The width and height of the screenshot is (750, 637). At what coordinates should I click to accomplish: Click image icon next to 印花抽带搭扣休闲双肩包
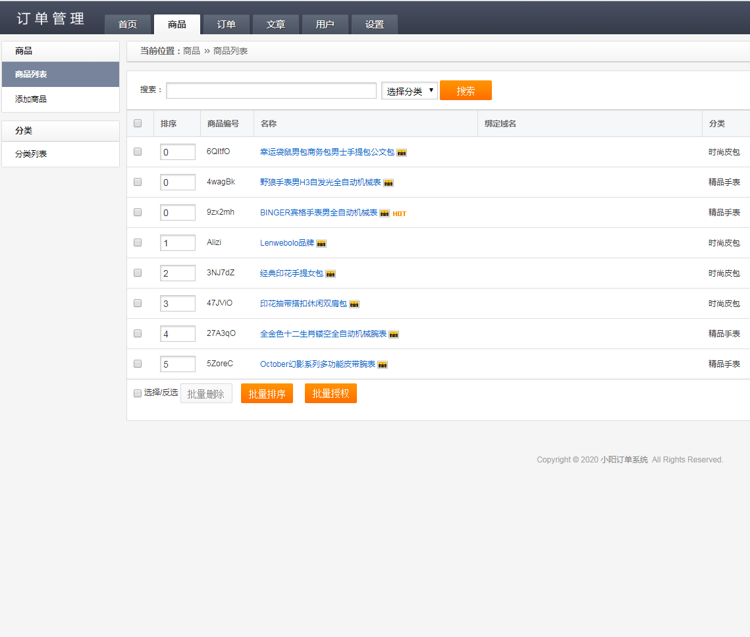354,304
